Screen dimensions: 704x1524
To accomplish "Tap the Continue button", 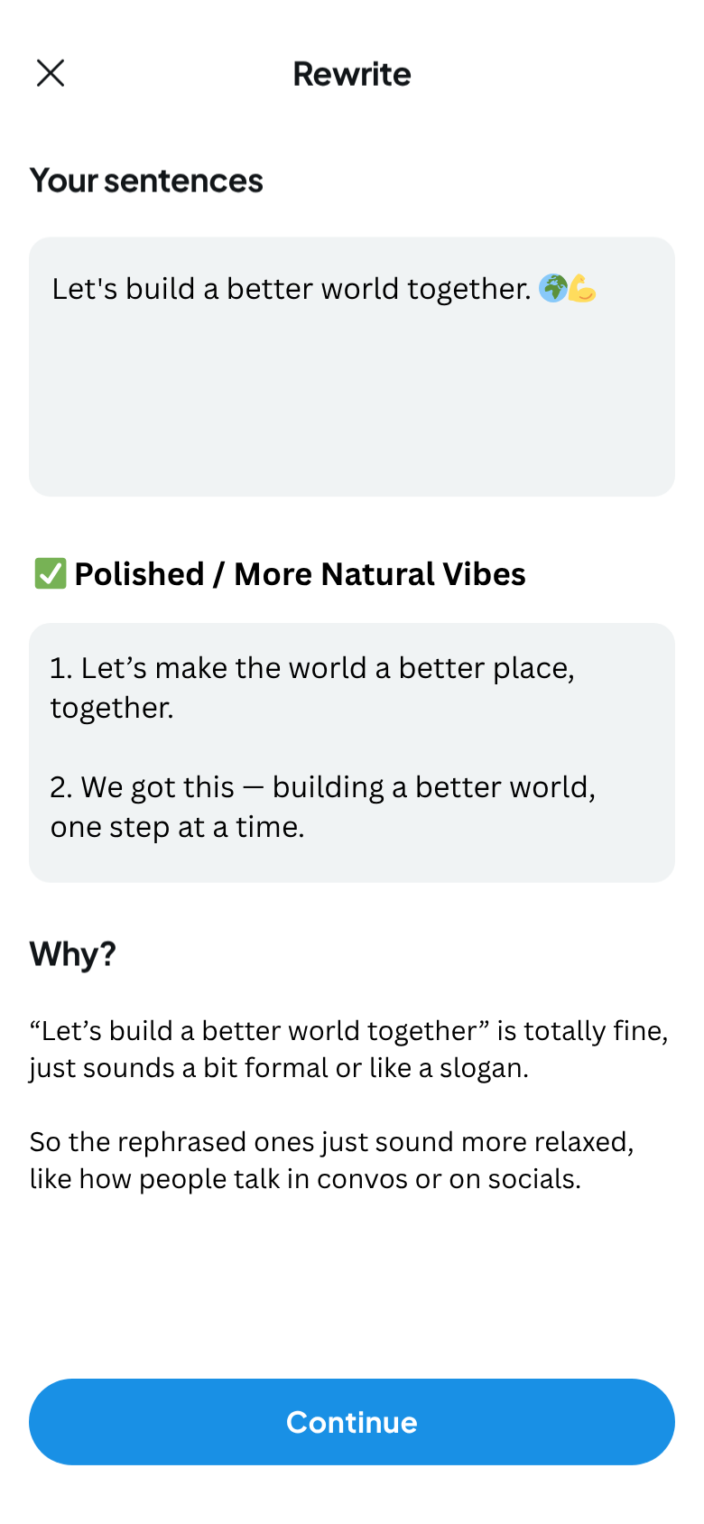I will [x=352, y=1422].
